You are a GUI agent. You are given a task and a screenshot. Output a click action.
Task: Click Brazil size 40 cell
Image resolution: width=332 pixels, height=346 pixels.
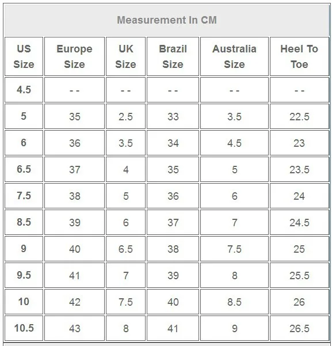[x=173, y=302]
